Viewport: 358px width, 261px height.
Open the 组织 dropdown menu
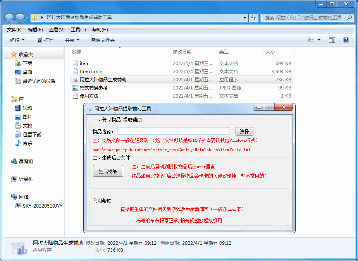(17, 40)
